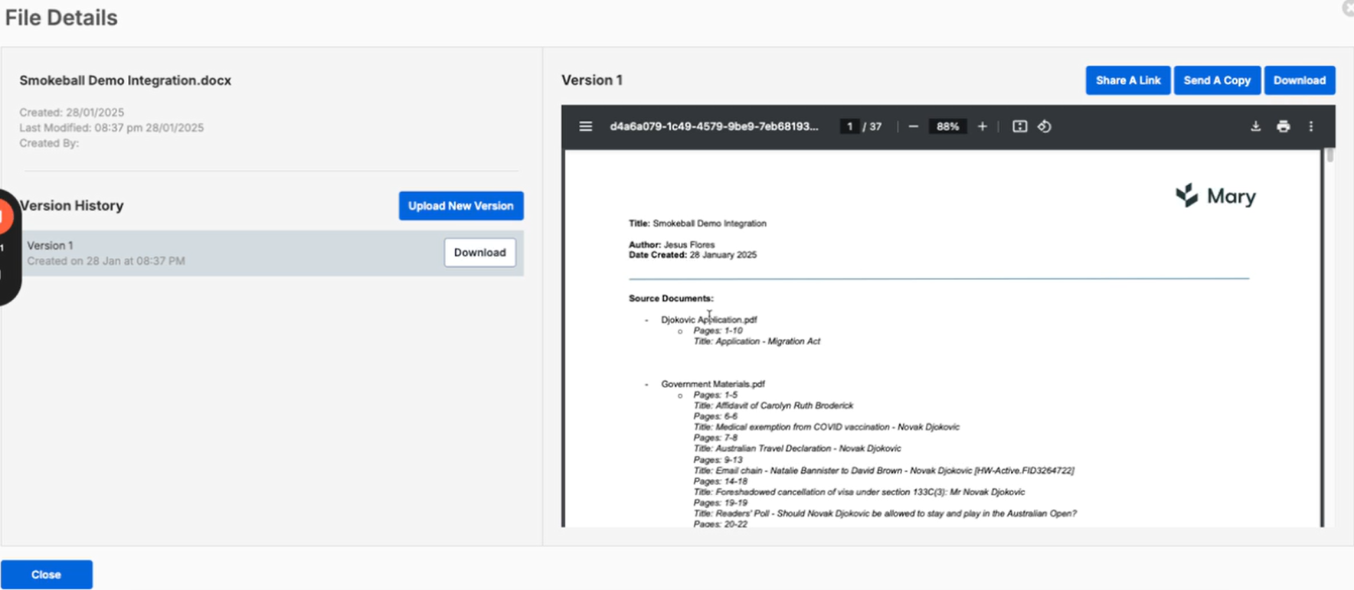Click the fit to page icon
This screenshot has height=590, width=1354.
tap(1019, 126)
